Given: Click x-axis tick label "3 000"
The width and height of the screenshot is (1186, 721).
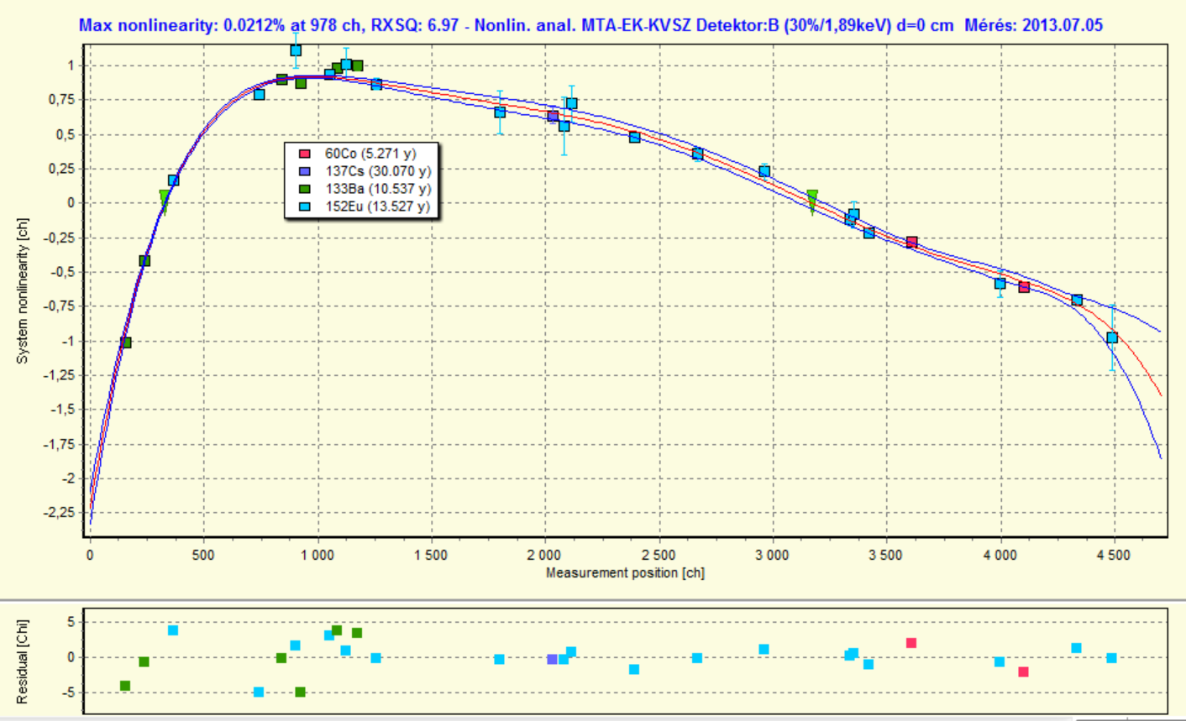Looking at the screenshot, I should [x=772, y=555].
